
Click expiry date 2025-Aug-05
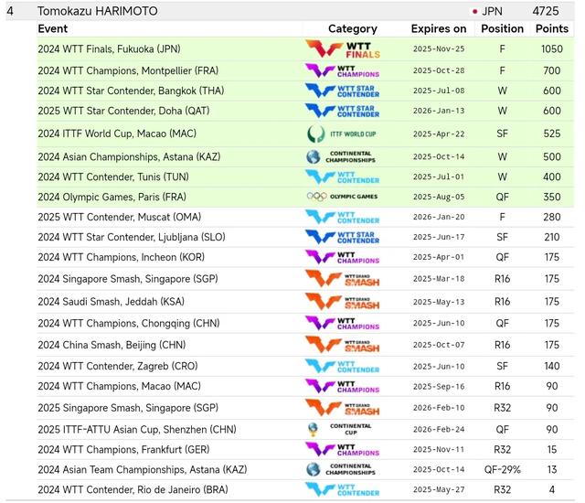pyautogui.click(x=439, y=197)
